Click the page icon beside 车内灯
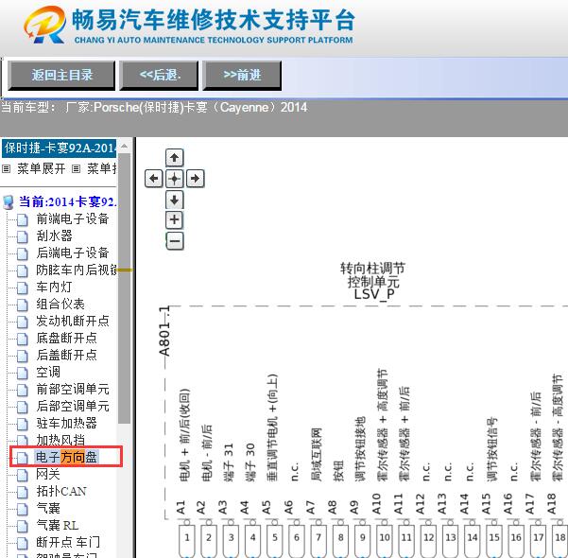The height and width of the screenshot is (558, 568). tap(23, 288)
